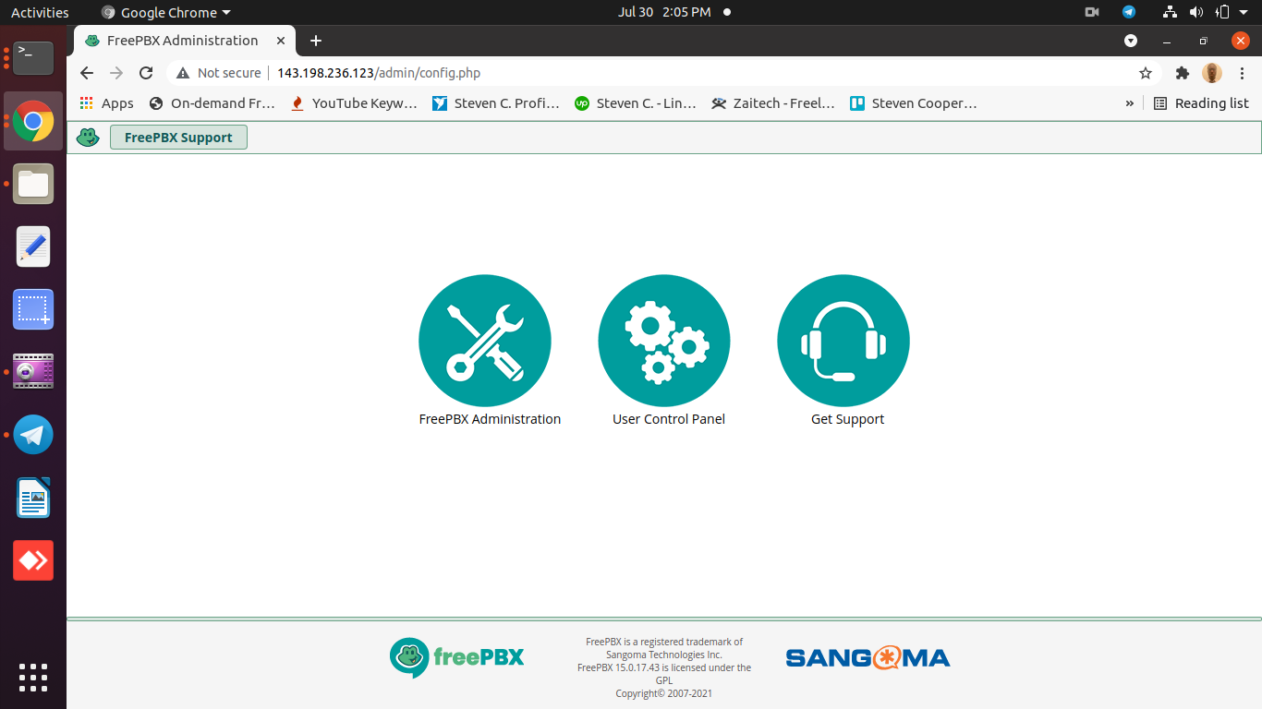Click the browser forward arrow
The image size is (1262, 709).
[116, 73]
